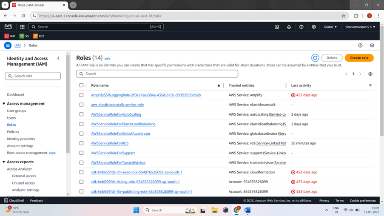This screenshot has width=384, height=216.
Task: Open browser extensions puzzle icon
Action: tap(356, 16)
